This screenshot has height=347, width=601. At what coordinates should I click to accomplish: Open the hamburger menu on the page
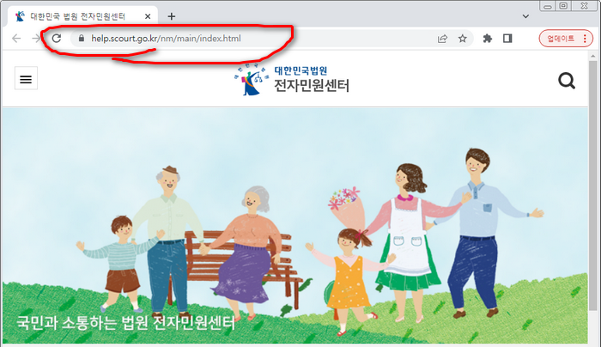(x=26, y=78)
